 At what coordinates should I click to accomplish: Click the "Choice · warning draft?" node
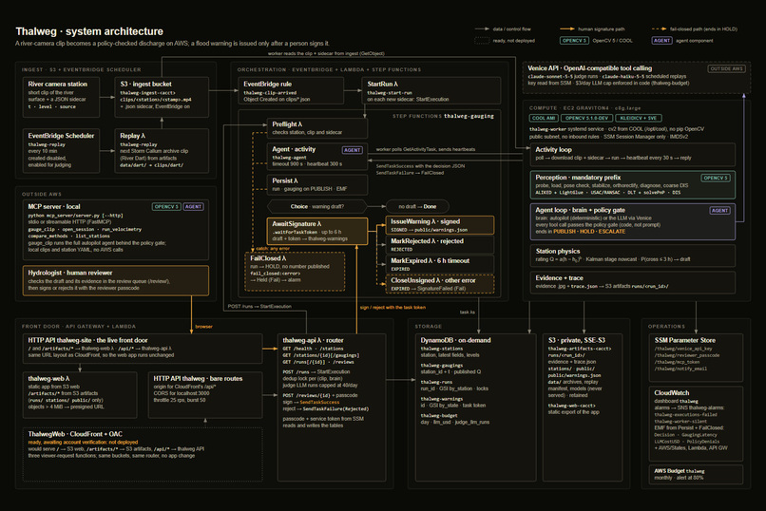coord(317,206)
